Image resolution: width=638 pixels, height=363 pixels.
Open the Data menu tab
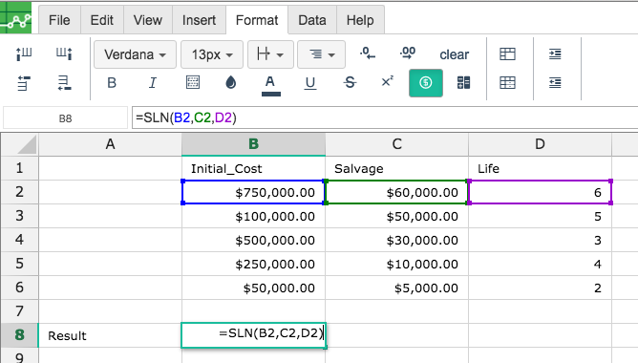tap(312, 20)
